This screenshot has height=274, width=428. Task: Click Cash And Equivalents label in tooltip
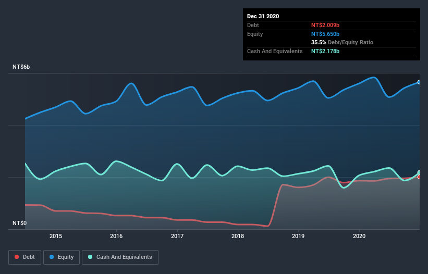point(275,51)
